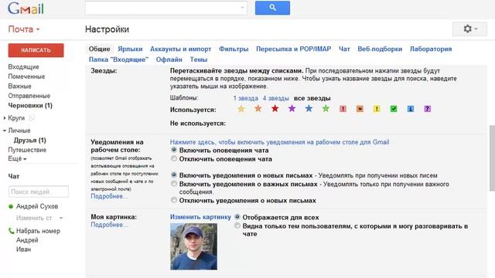Image resolution: width=495 pixels, height=278 pixels.
Task: Click the green phone icon for Набрать номер
Action: click(11, 231)
